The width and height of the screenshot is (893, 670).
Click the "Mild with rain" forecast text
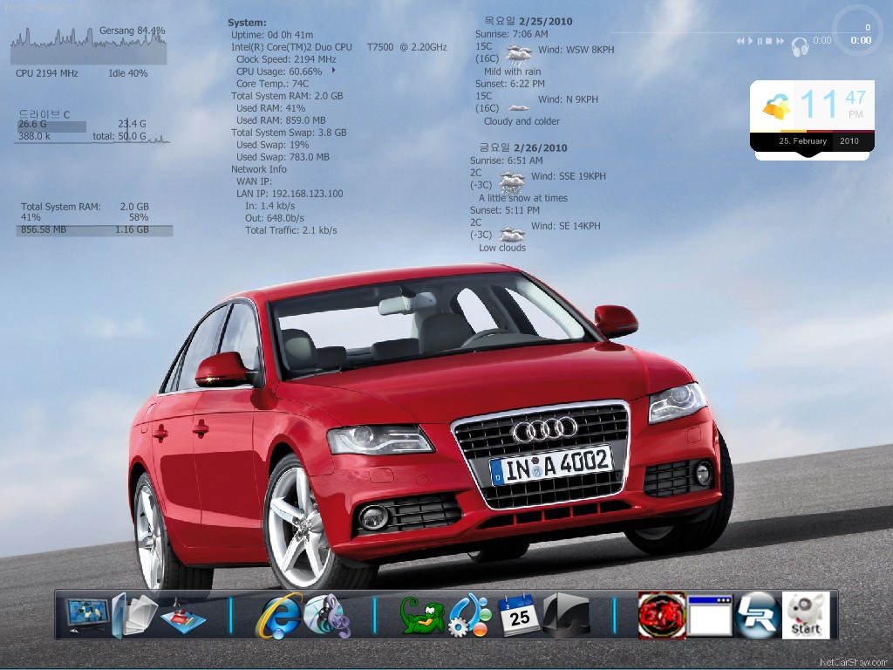click(513, 72)
